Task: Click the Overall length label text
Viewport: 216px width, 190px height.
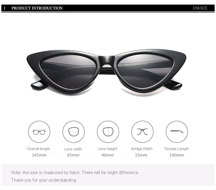Action: 39,149
